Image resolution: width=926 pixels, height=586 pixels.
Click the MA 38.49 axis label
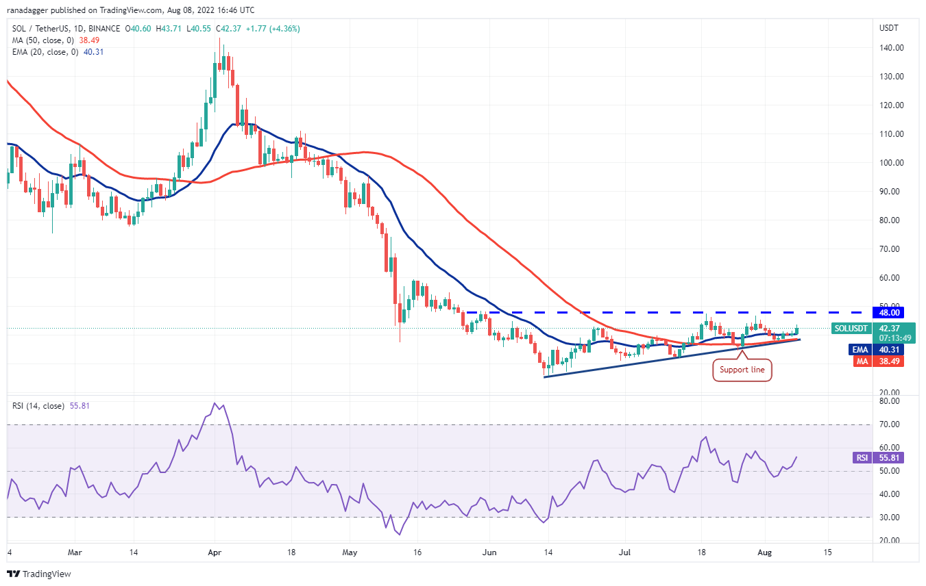pos(878,361)
